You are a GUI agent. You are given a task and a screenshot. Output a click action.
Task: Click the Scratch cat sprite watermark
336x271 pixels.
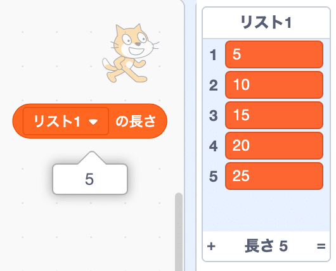(x=131, y=53)
